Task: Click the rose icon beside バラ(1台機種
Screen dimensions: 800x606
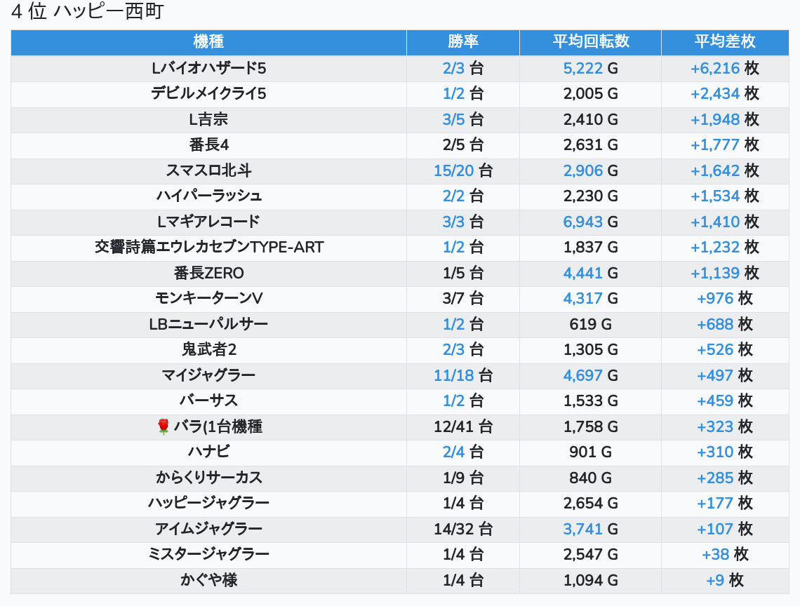Action: [164, 426]
